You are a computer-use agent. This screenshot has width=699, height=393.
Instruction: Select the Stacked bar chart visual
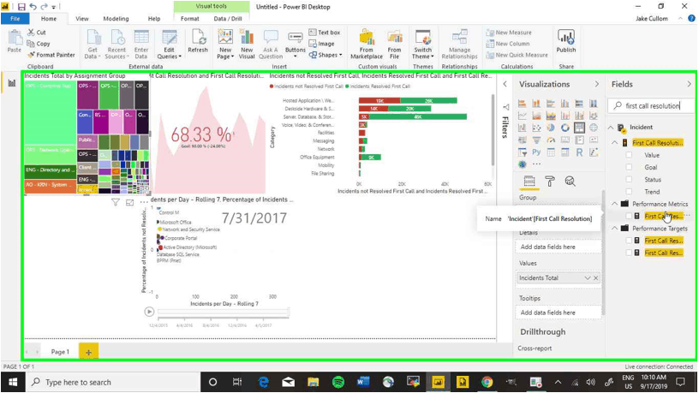(522, 104)
